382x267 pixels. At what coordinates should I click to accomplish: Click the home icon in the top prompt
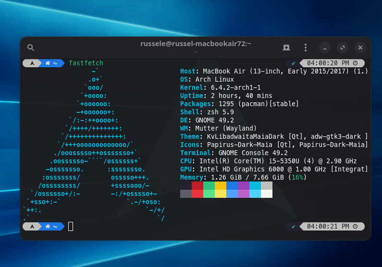pos(48,63)
